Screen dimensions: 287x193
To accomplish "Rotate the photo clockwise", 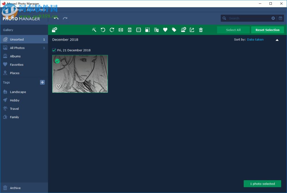I will pyautogui.click(x=112, y=30).
